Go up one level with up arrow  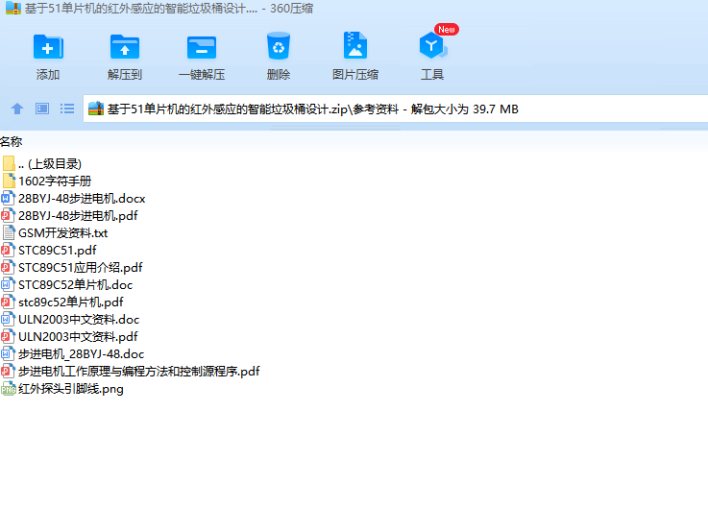17,109
